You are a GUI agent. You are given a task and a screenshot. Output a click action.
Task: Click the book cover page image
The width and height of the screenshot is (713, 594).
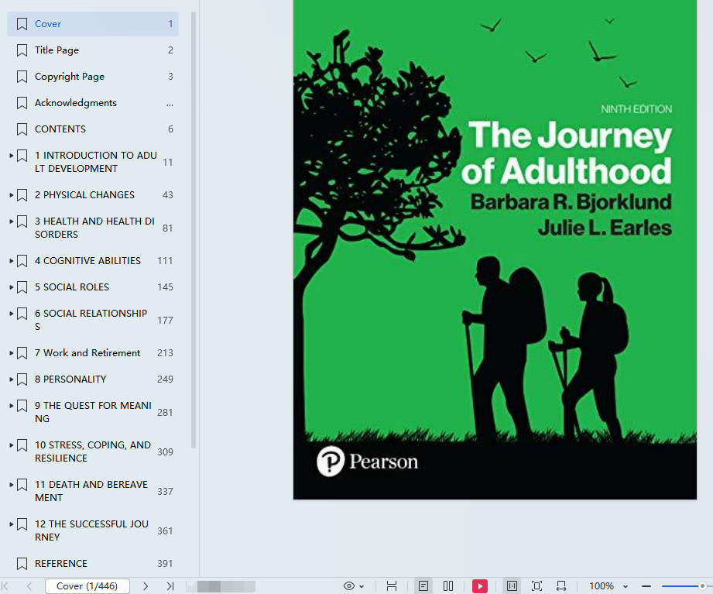point(495,249)
